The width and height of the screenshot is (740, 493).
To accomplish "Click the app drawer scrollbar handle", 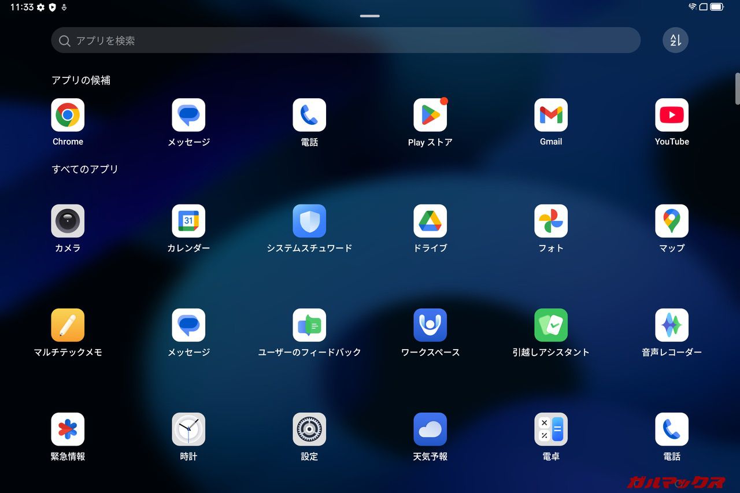I will click(x=737, y=88).
